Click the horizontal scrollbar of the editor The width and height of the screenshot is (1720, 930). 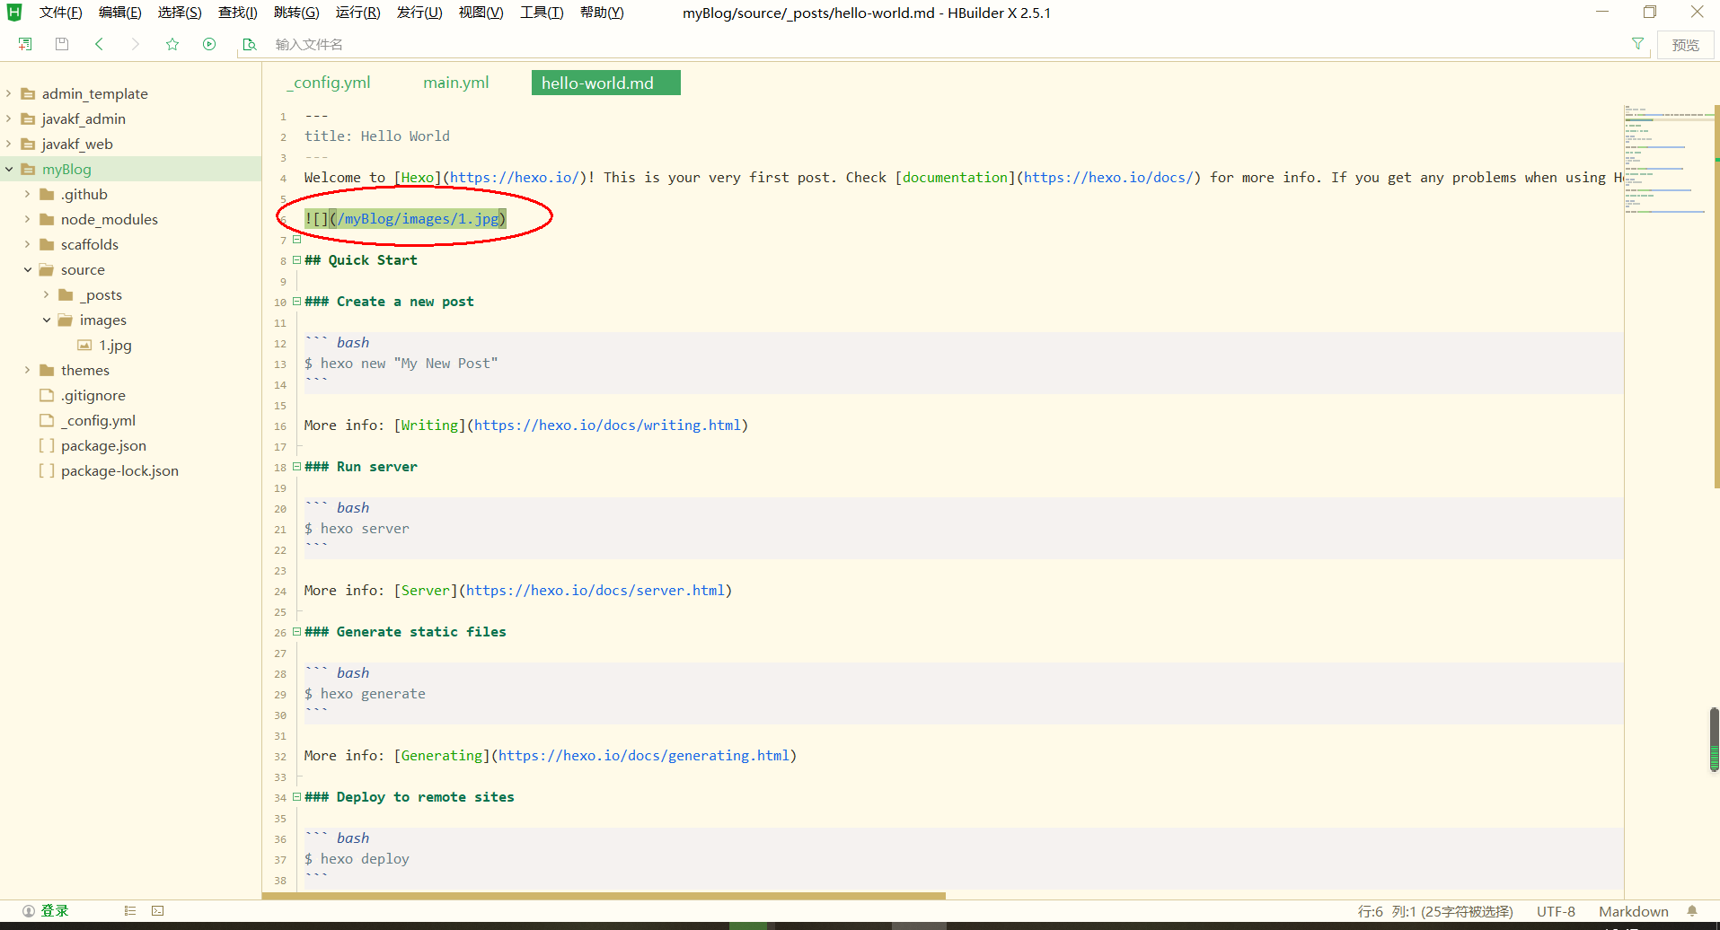pos(604,895)
